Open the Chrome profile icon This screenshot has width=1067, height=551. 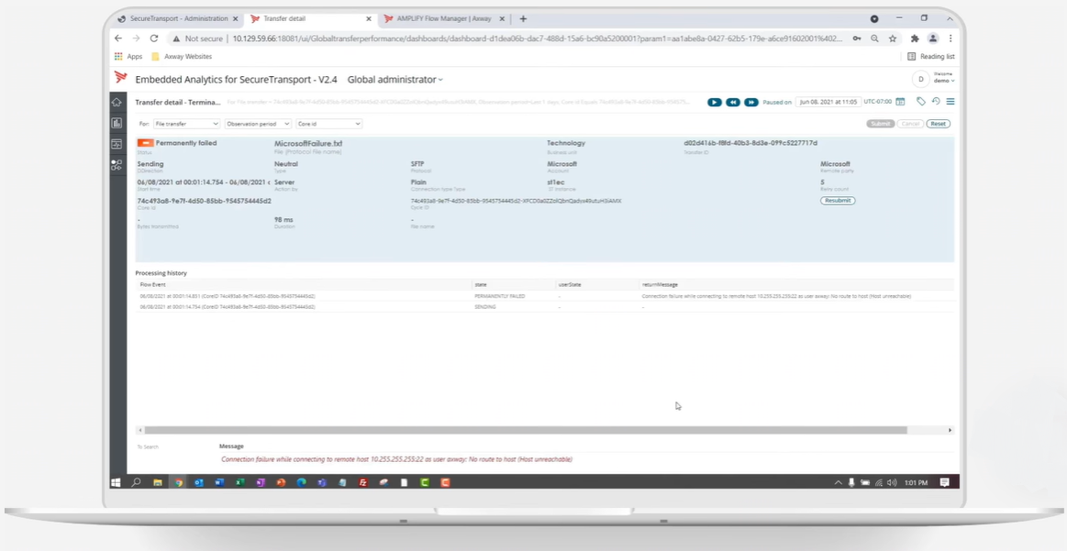[933, 39]
